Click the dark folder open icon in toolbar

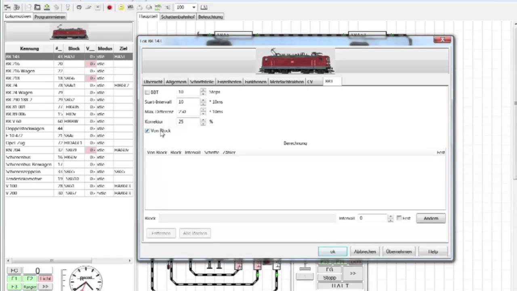tap(37, 7)
